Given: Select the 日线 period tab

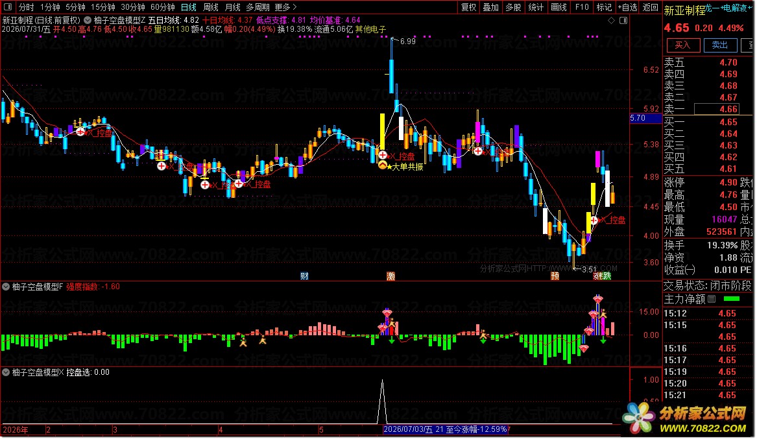Looking at the screenshot, I should [x=188, y=7].
